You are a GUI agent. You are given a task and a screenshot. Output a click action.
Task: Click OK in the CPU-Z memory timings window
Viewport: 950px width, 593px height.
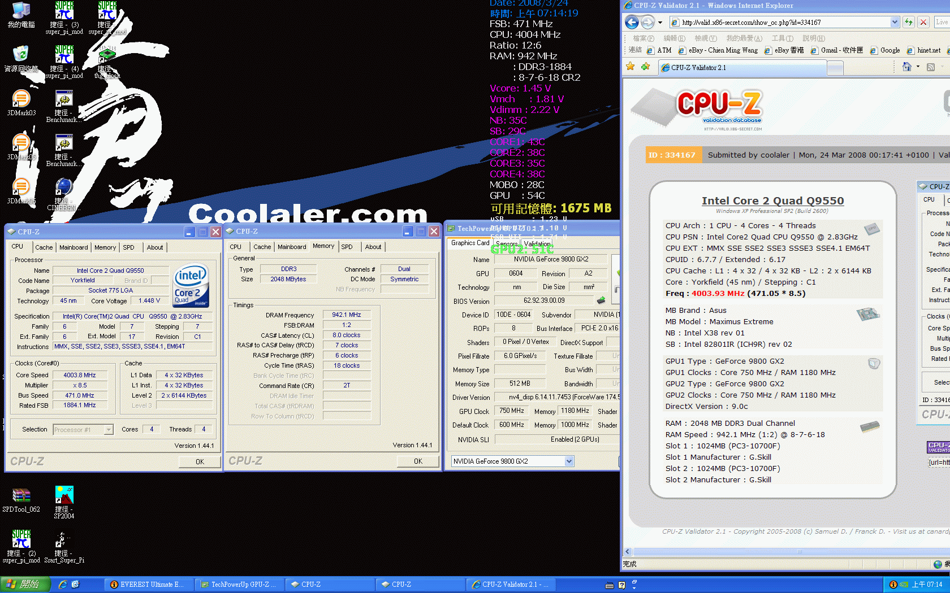click(418, 461)
